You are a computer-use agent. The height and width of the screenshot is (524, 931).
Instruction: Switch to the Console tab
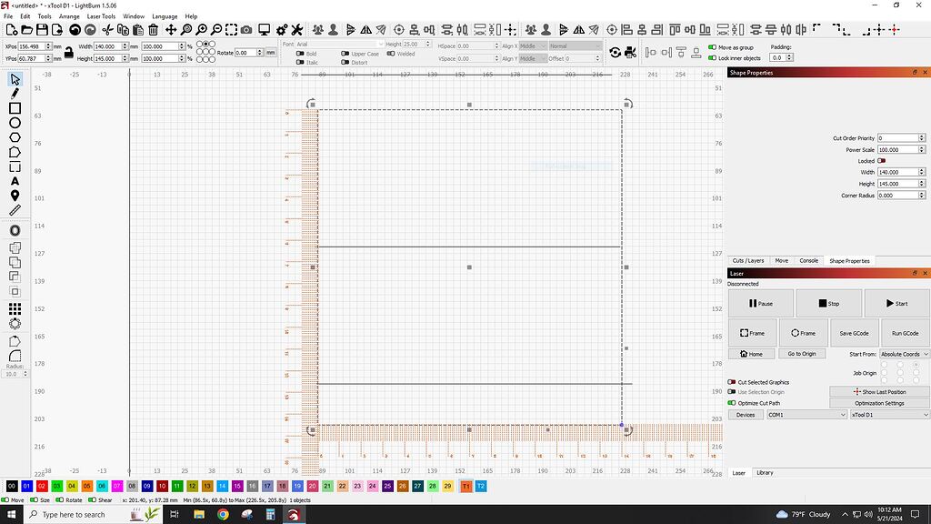pos(807,260)
